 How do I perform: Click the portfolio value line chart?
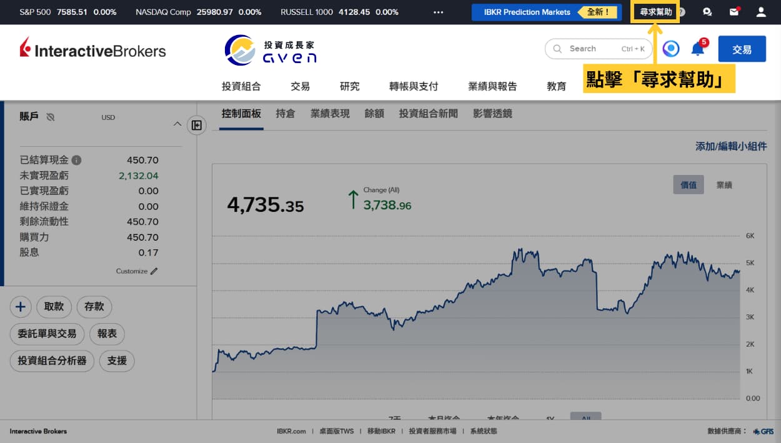tap(476, 323)
